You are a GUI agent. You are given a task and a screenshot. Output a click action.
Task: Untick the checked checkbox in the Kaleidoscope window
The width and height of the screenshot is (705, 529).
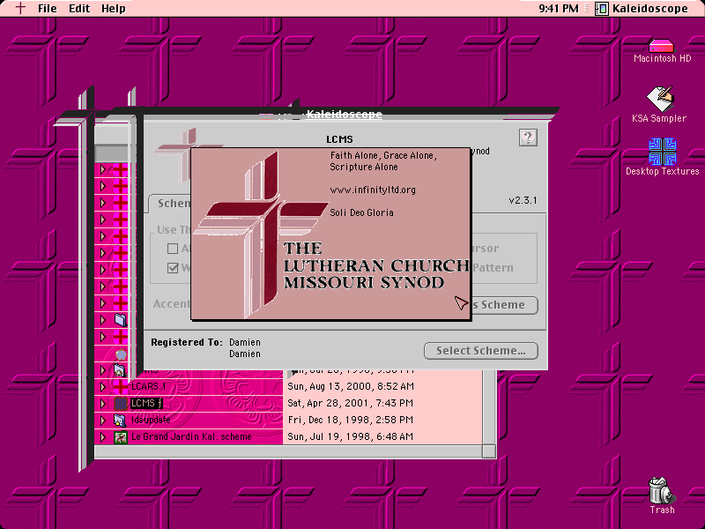[173, 268]
